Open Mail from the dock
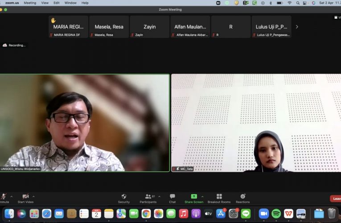This screenshot has width=341, height=223. tap(59, 214)
